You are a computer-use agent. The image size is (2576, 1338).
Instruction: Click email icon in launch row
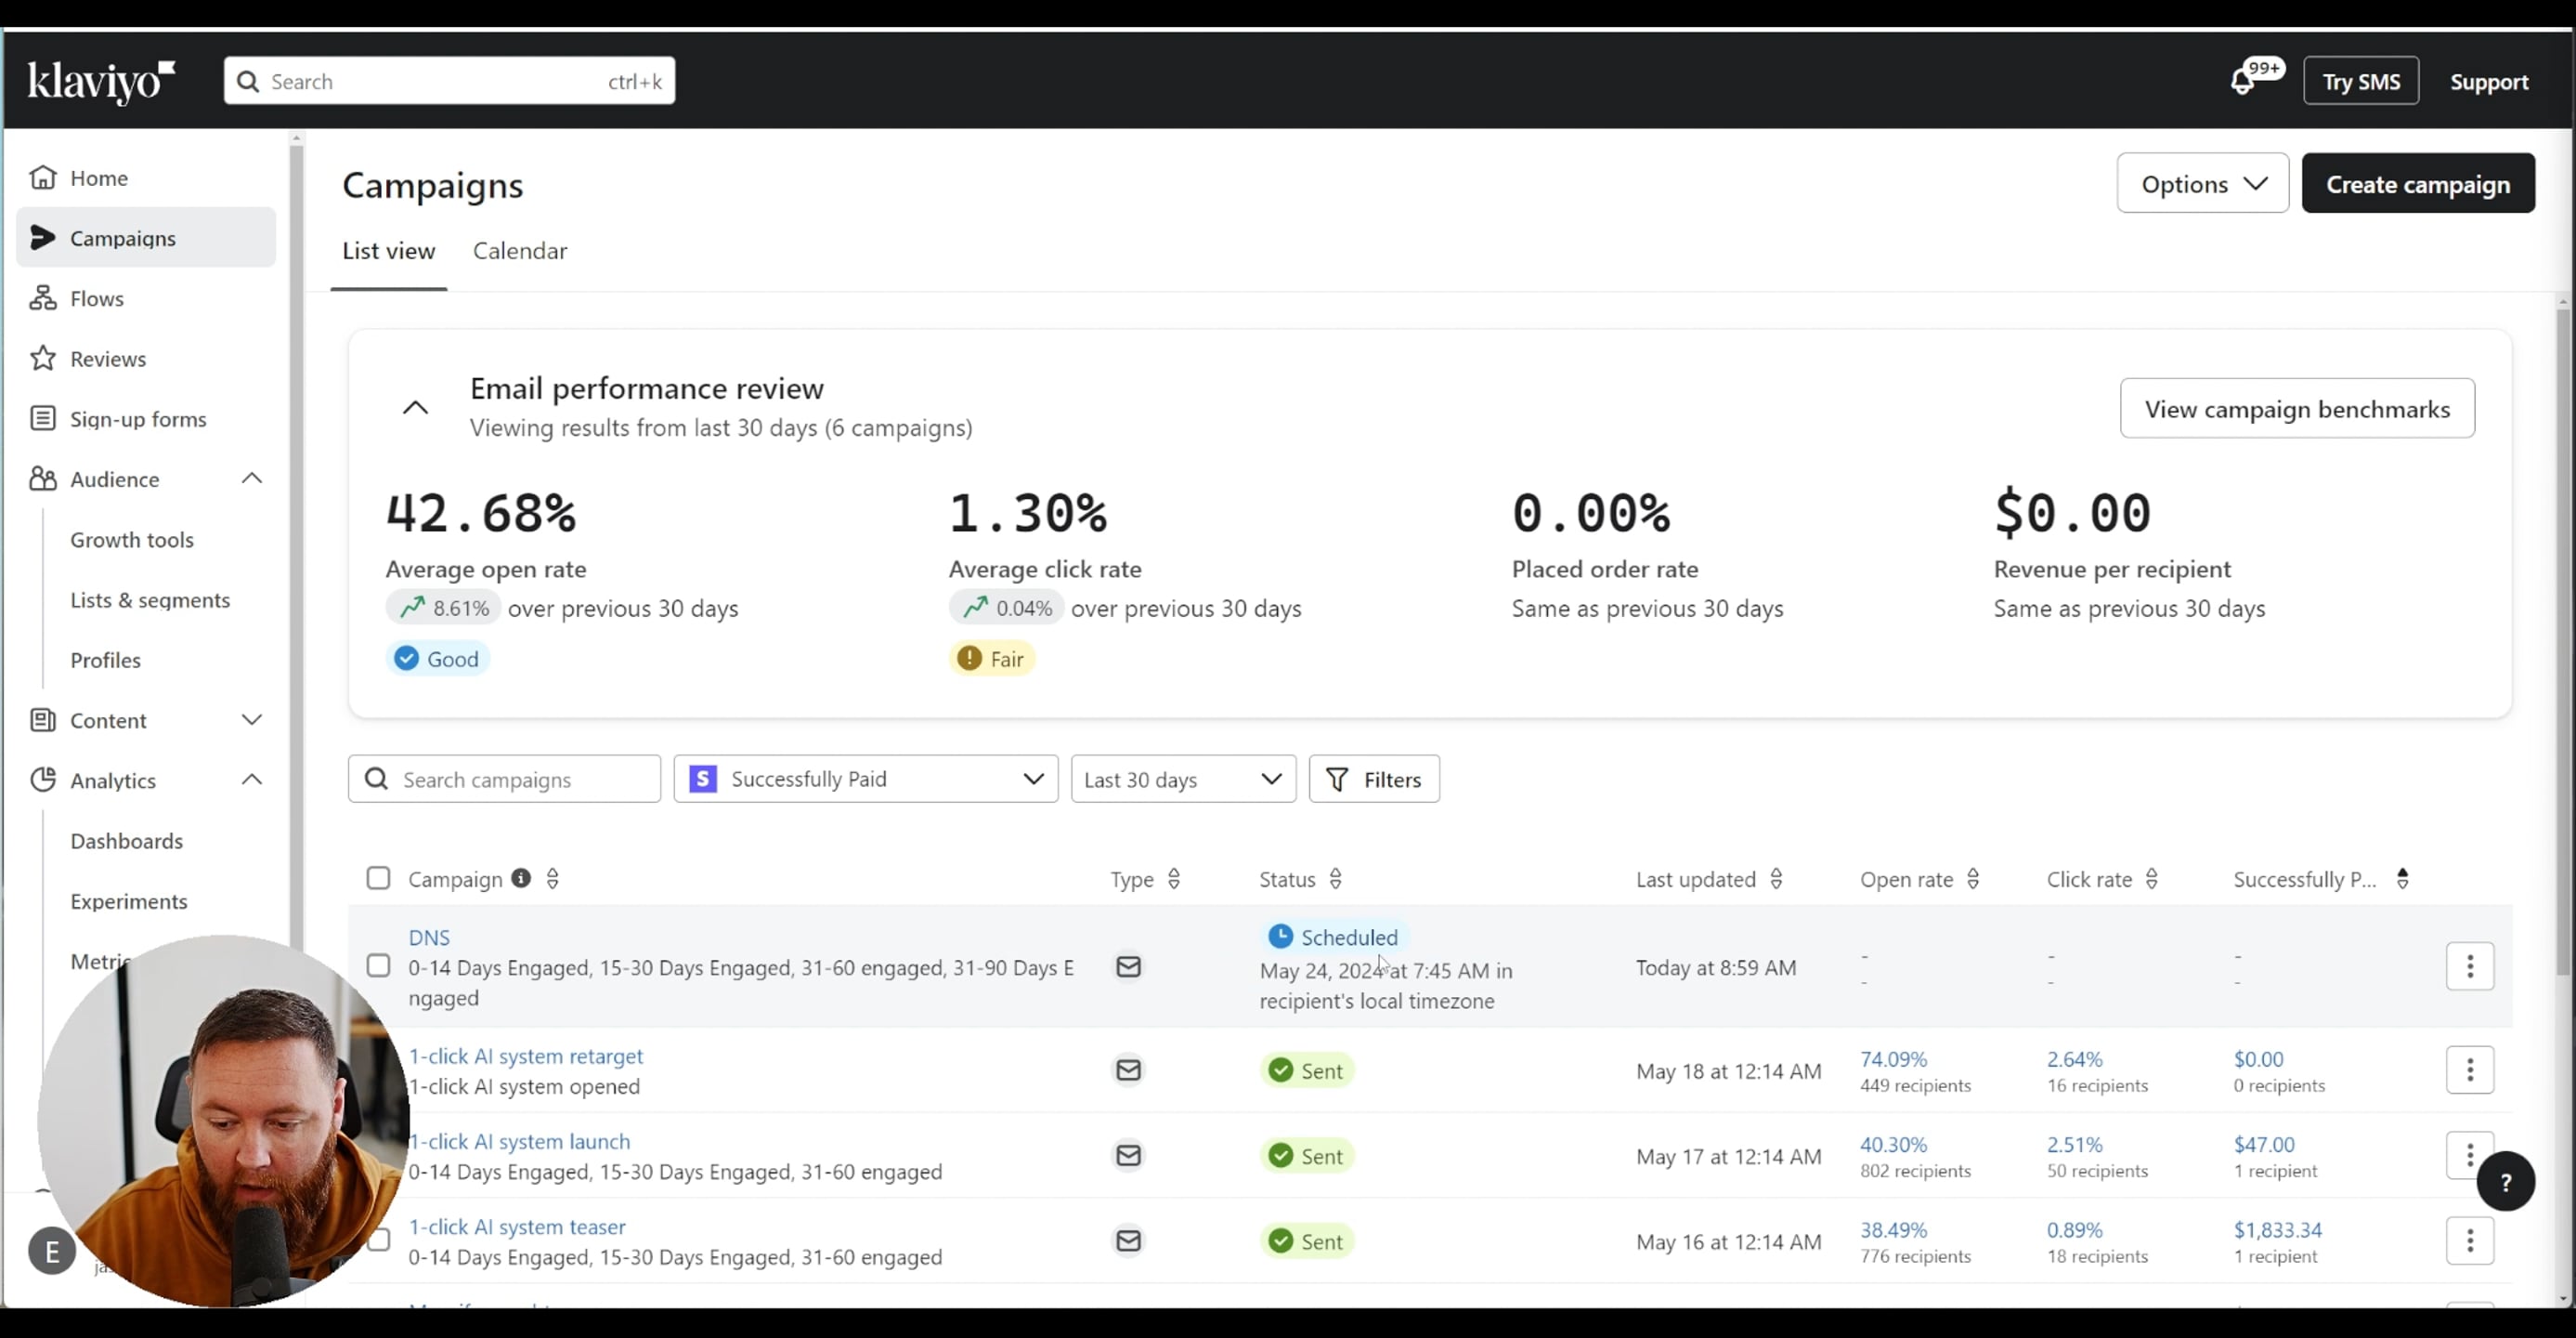click(1129, 1155)
